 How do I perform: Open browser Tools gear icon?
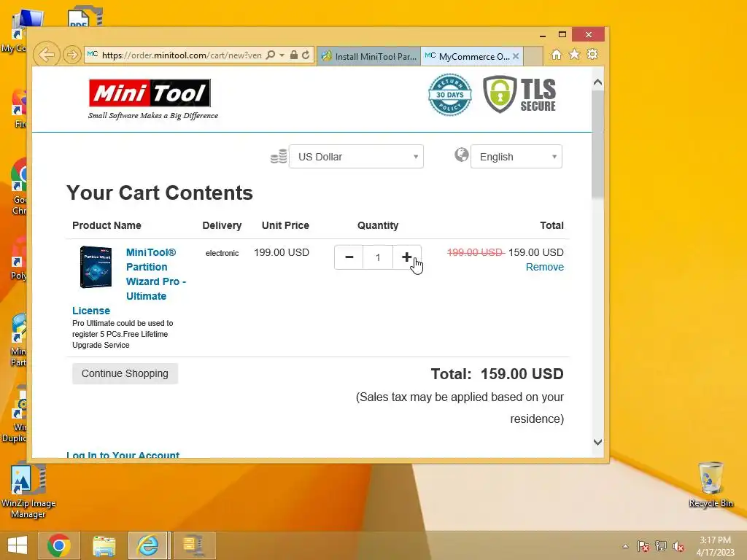coord(592,55)
